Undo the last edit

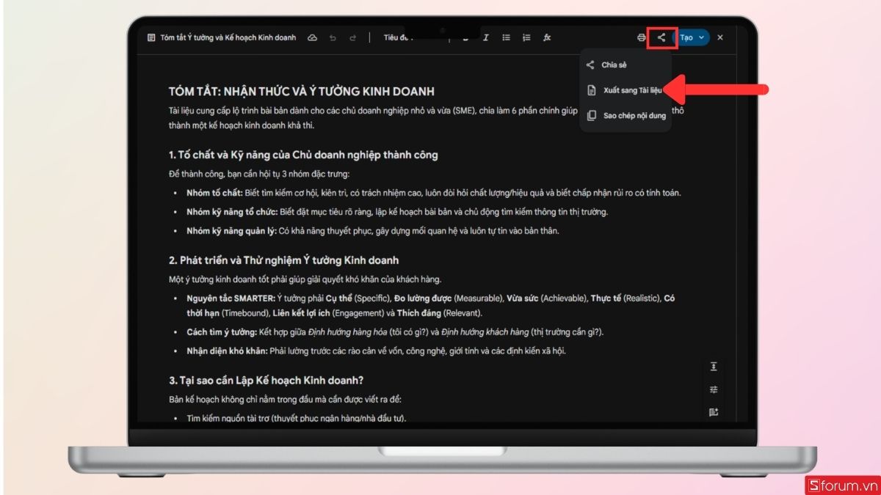pyautogui.click(x=333, y=37)
